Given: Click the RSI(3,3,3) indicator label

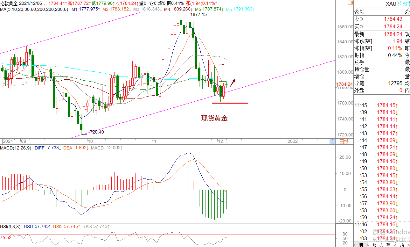Looking at the screenshot, I should click(x=11, y=227).
